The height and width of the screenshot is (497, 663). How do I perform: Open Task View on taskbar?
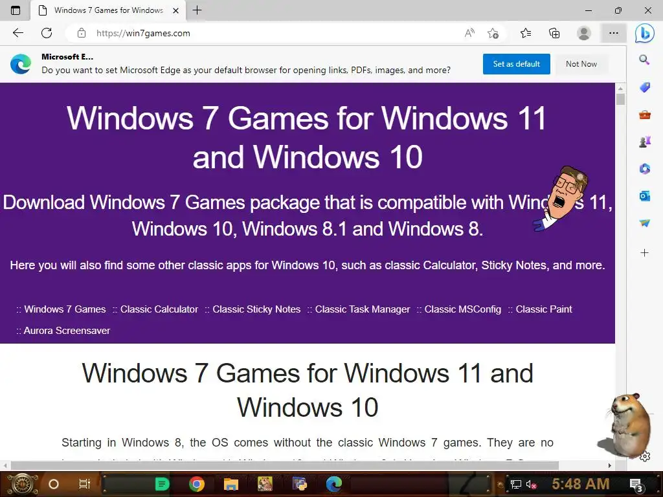point(85,484)
